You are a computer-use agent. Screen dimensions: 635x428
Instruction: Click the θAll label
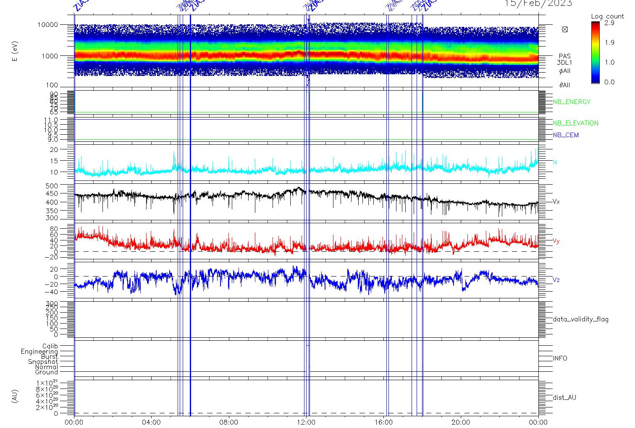coord(564,85)
